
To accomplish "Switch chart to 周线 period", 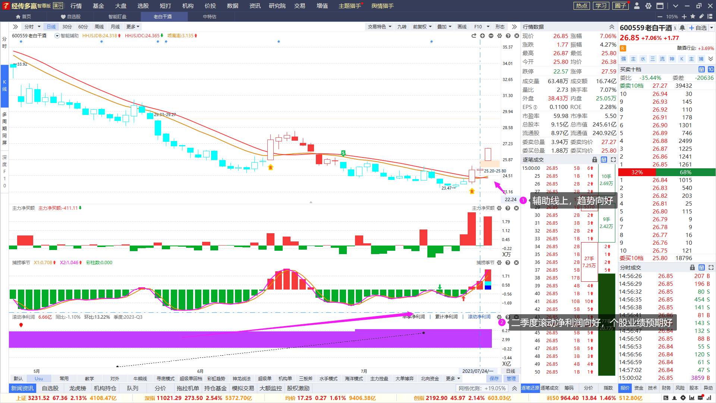I will [x=99, y=26].
